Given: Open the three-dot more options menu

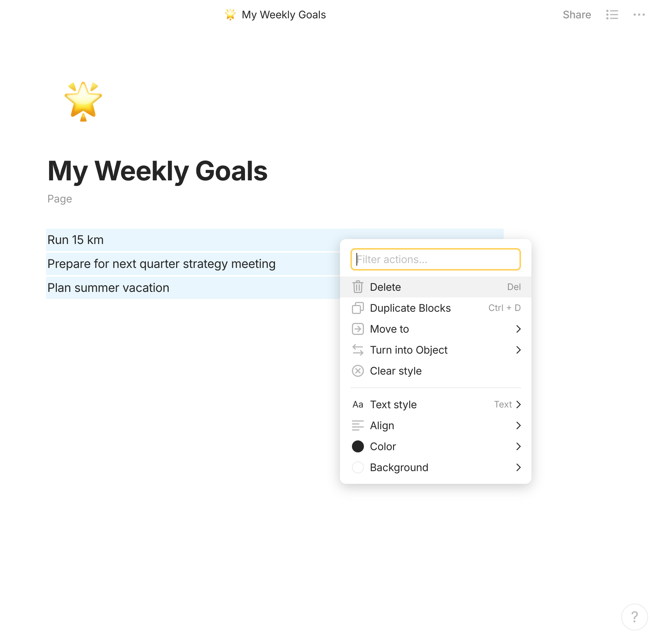Looking at the screenshot, I should [639, 15].
